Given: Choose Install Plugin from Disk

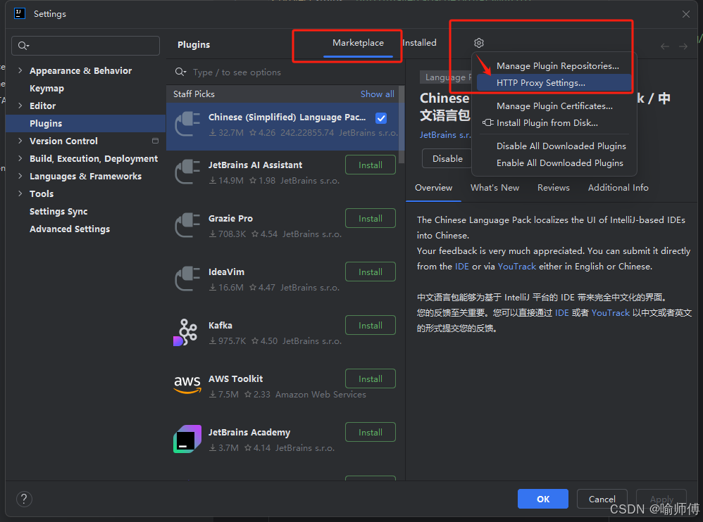Looking at the screenshot, I should click(554, 123).
